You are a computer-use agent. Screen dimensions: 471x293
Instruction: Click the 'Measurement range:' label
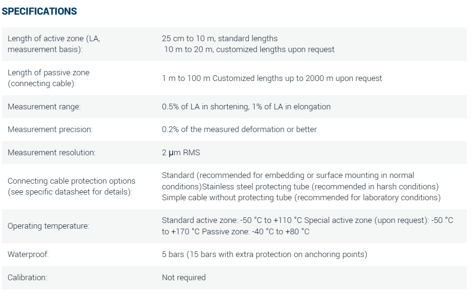coord(44,107)
